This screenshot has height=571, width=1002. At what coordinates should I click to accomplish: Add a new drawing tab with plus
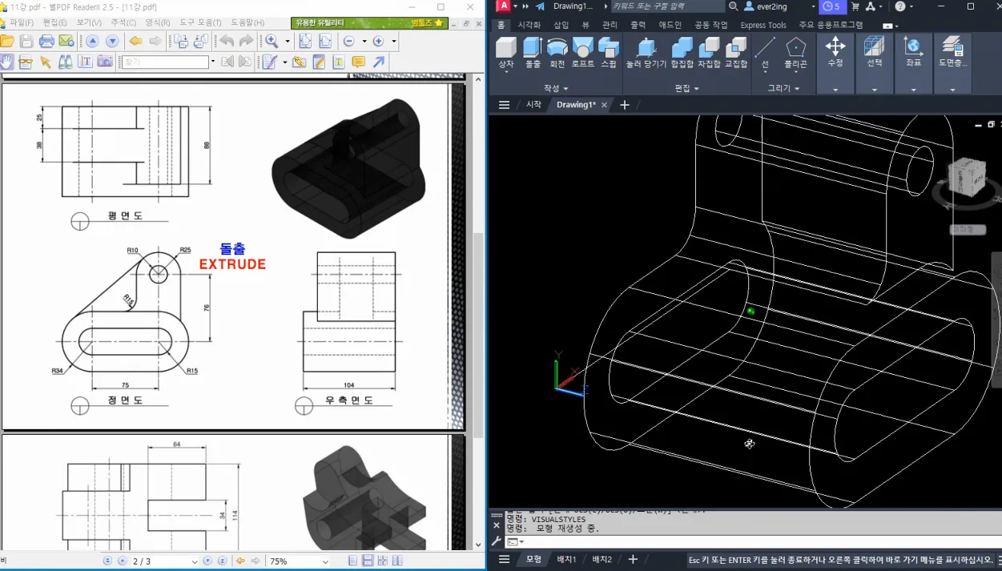coord(625,105)
